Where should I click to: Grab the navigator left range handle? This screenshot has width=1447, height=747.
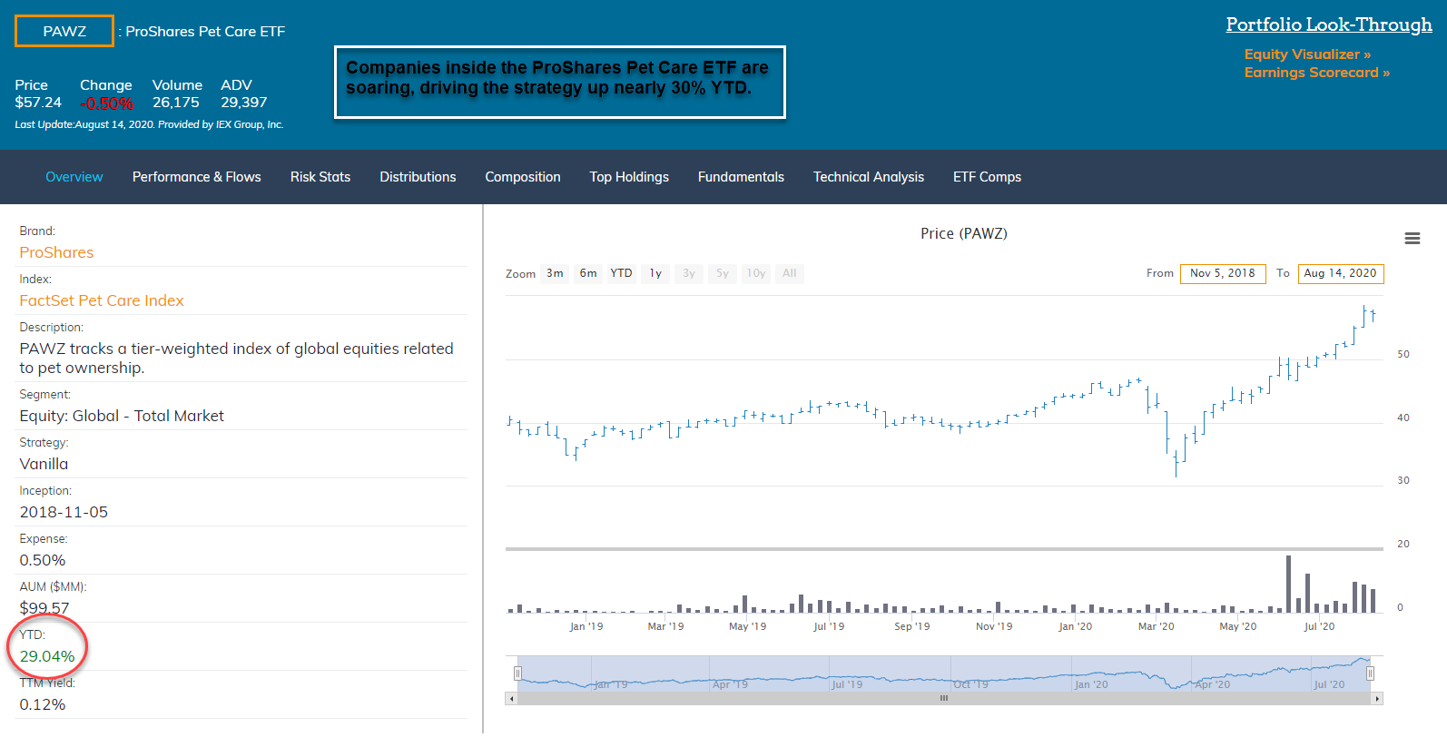(x=517, y=673)
